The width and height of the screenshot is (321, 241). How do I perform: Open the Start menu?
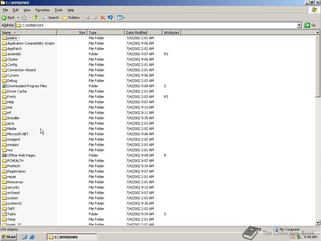(8, 237)
